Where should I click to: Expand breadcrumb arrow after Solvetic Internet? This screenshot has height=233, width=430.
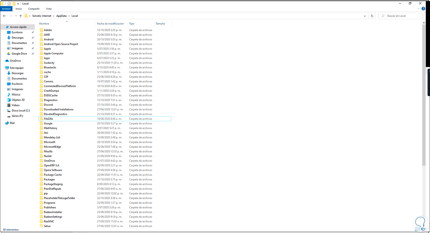54,16
